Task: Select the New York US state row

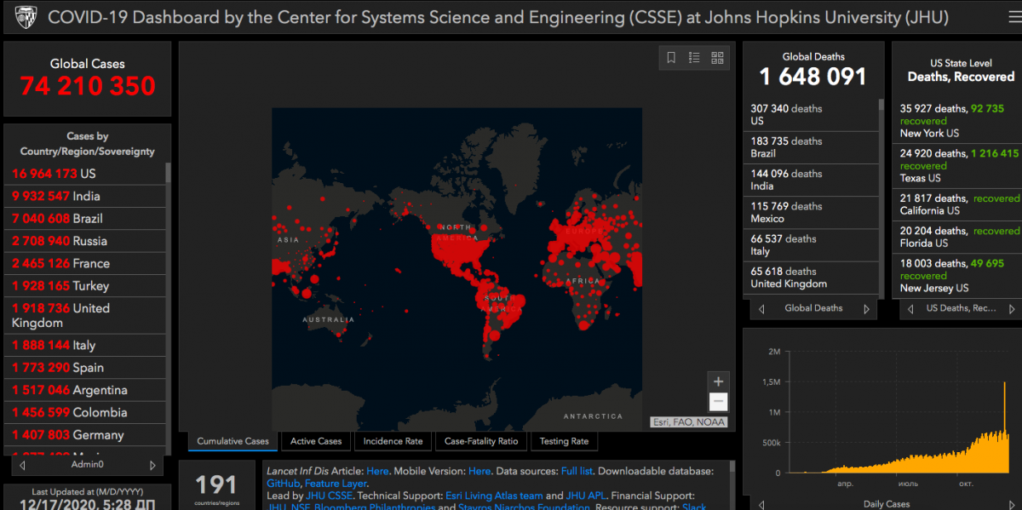Action: (956, 121)
